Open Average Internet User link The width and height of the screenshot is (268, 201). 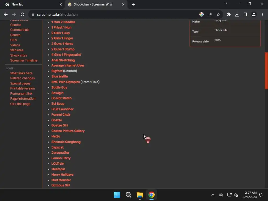pyautogui.click(x=68, y=65)
